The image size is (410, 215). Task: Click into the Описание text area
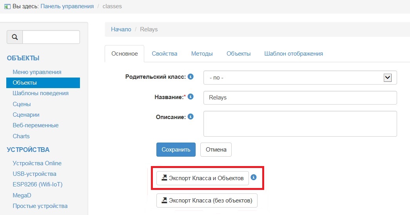coord(300,124)
